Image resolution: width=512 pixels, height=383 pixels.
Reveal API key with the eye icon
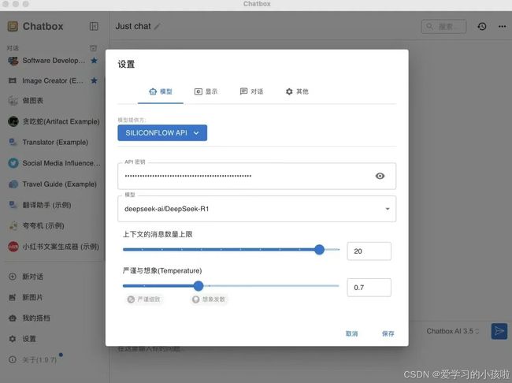380,176
